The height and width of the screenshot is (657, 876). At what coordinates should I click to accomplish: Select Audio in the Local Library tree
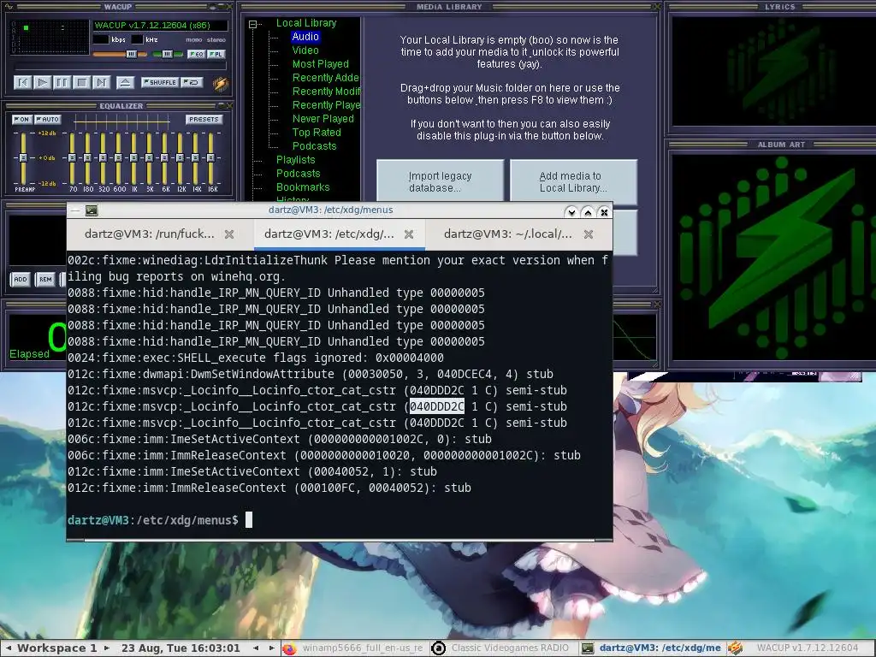(x=305, y=37)
